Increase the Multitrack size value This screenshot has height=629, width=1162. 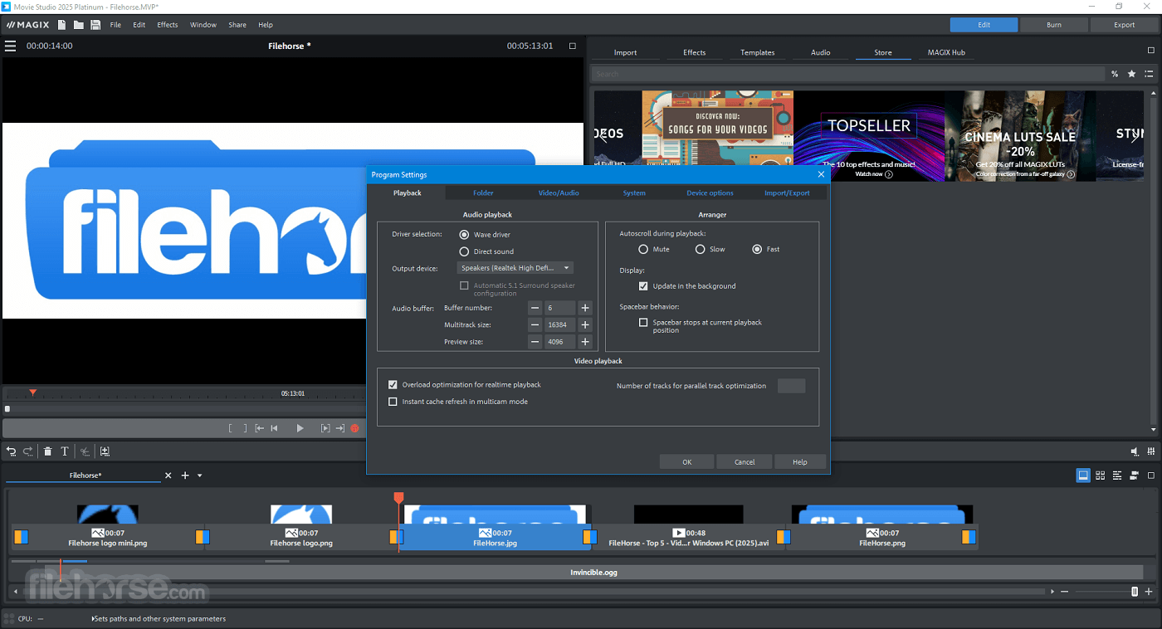point(585,325)
